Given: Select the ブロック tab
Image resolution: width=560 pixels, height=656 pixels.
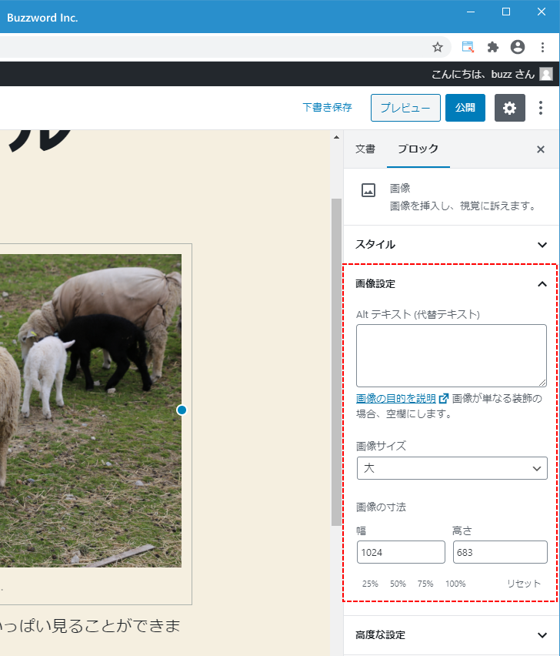Looking at the screenshot, I should point(418,149).
